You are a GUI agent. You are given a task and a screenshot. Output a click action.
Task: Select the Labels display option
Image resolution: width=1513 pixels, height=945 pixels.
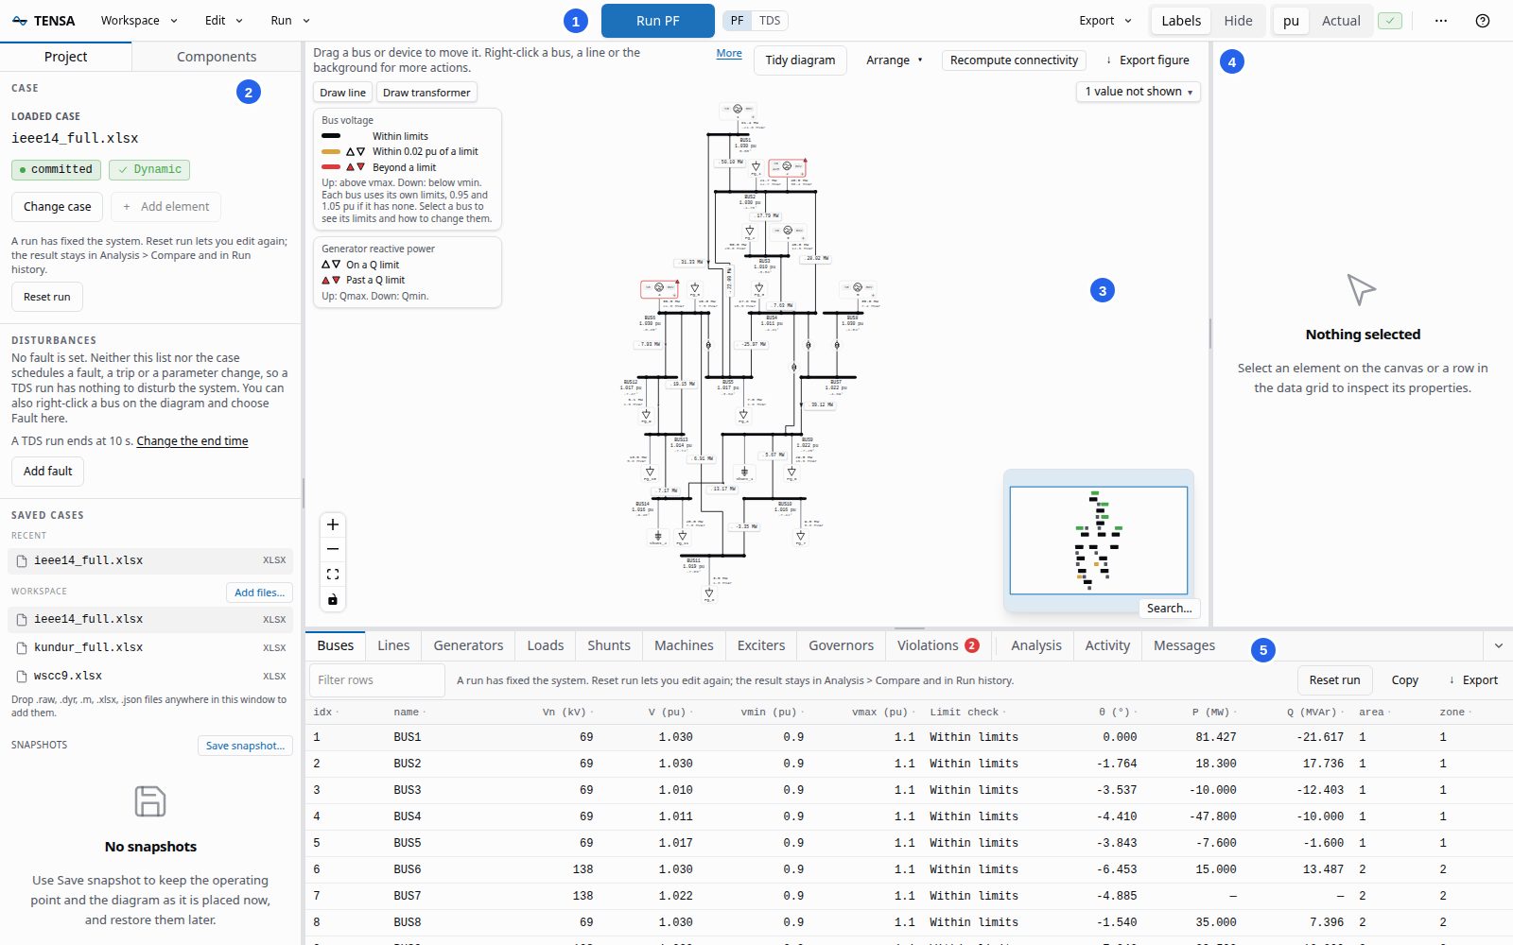pos(1181,21)
